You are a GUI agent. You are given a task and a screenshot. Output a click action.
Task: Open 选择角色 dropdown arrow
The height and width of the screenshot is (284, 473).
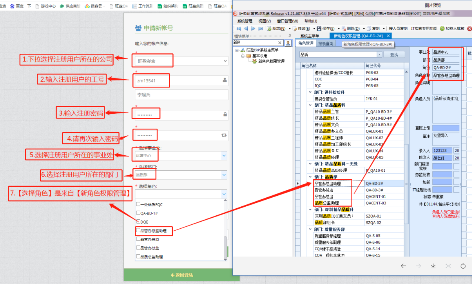(224, 194)
